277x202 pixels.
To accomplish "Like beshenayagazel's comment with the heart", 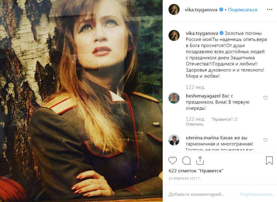I will (265, 98).
